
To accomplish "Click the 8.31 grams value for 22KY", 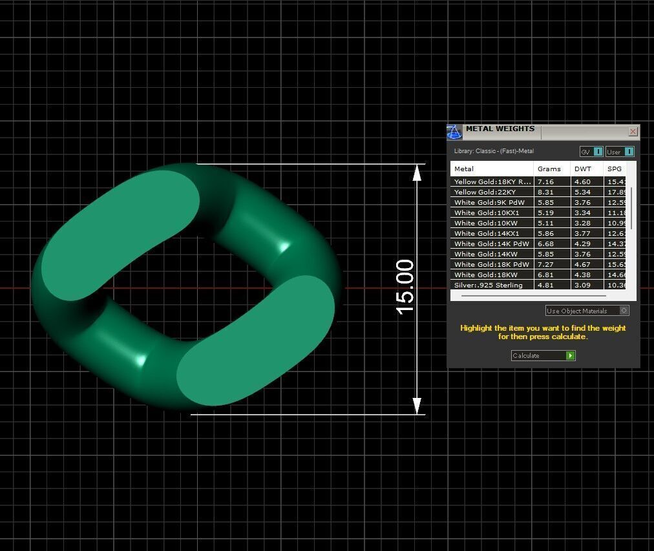I will (545, 192).
